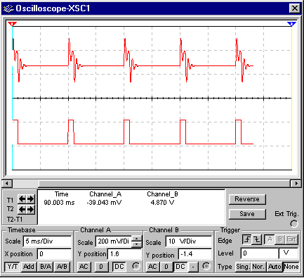Image resolution: width=304 pixels, height=278 pixels.
Task: Click Channel B Scale field 10 V/Div
Action: click(189, 241)
